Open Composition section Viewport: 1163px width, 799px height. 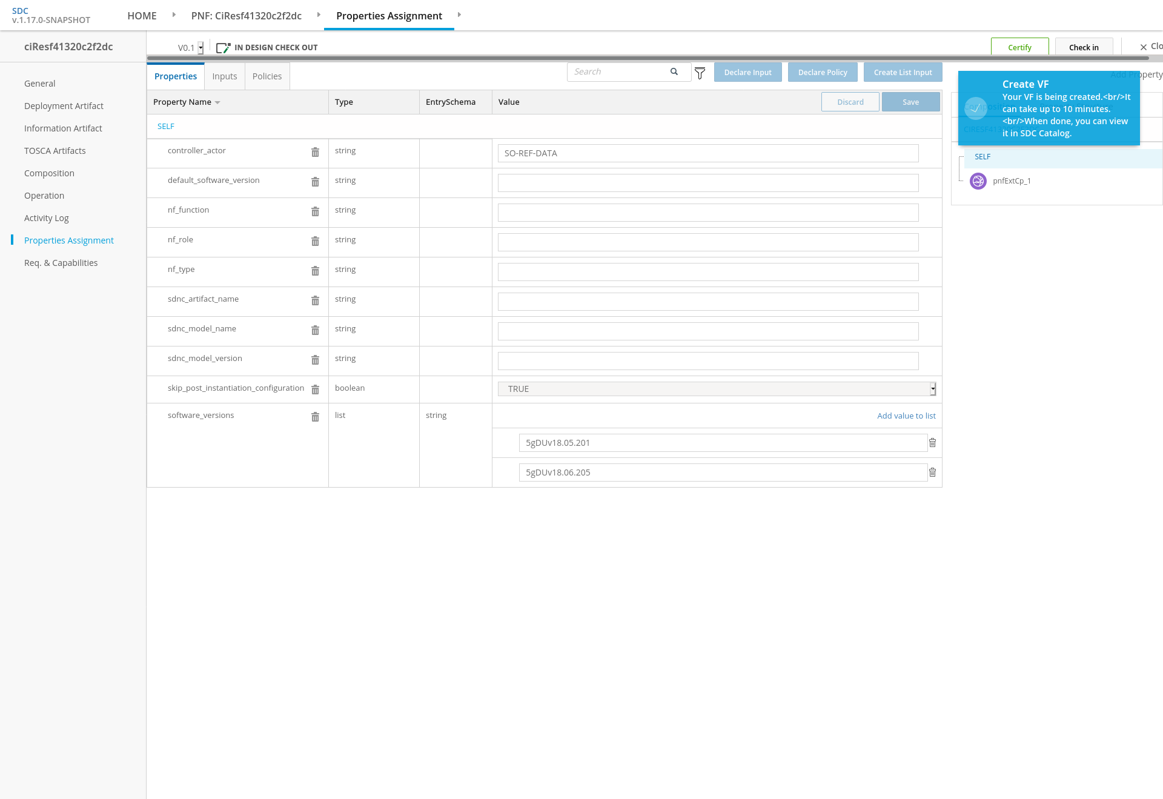pos(49,173)
